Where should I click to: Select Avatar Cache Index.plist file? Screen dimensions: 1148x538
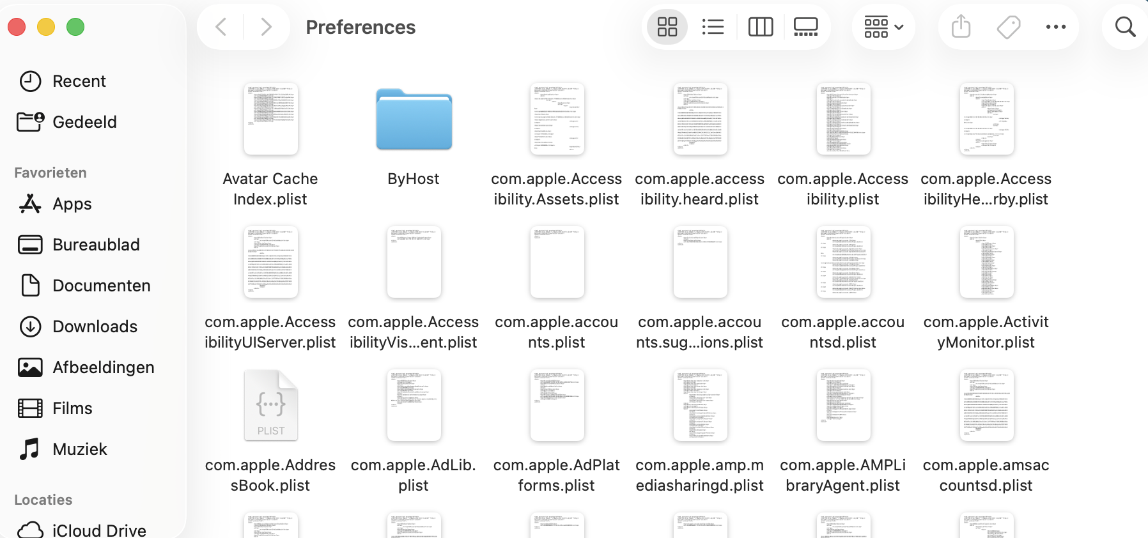[x=270, y=119]
